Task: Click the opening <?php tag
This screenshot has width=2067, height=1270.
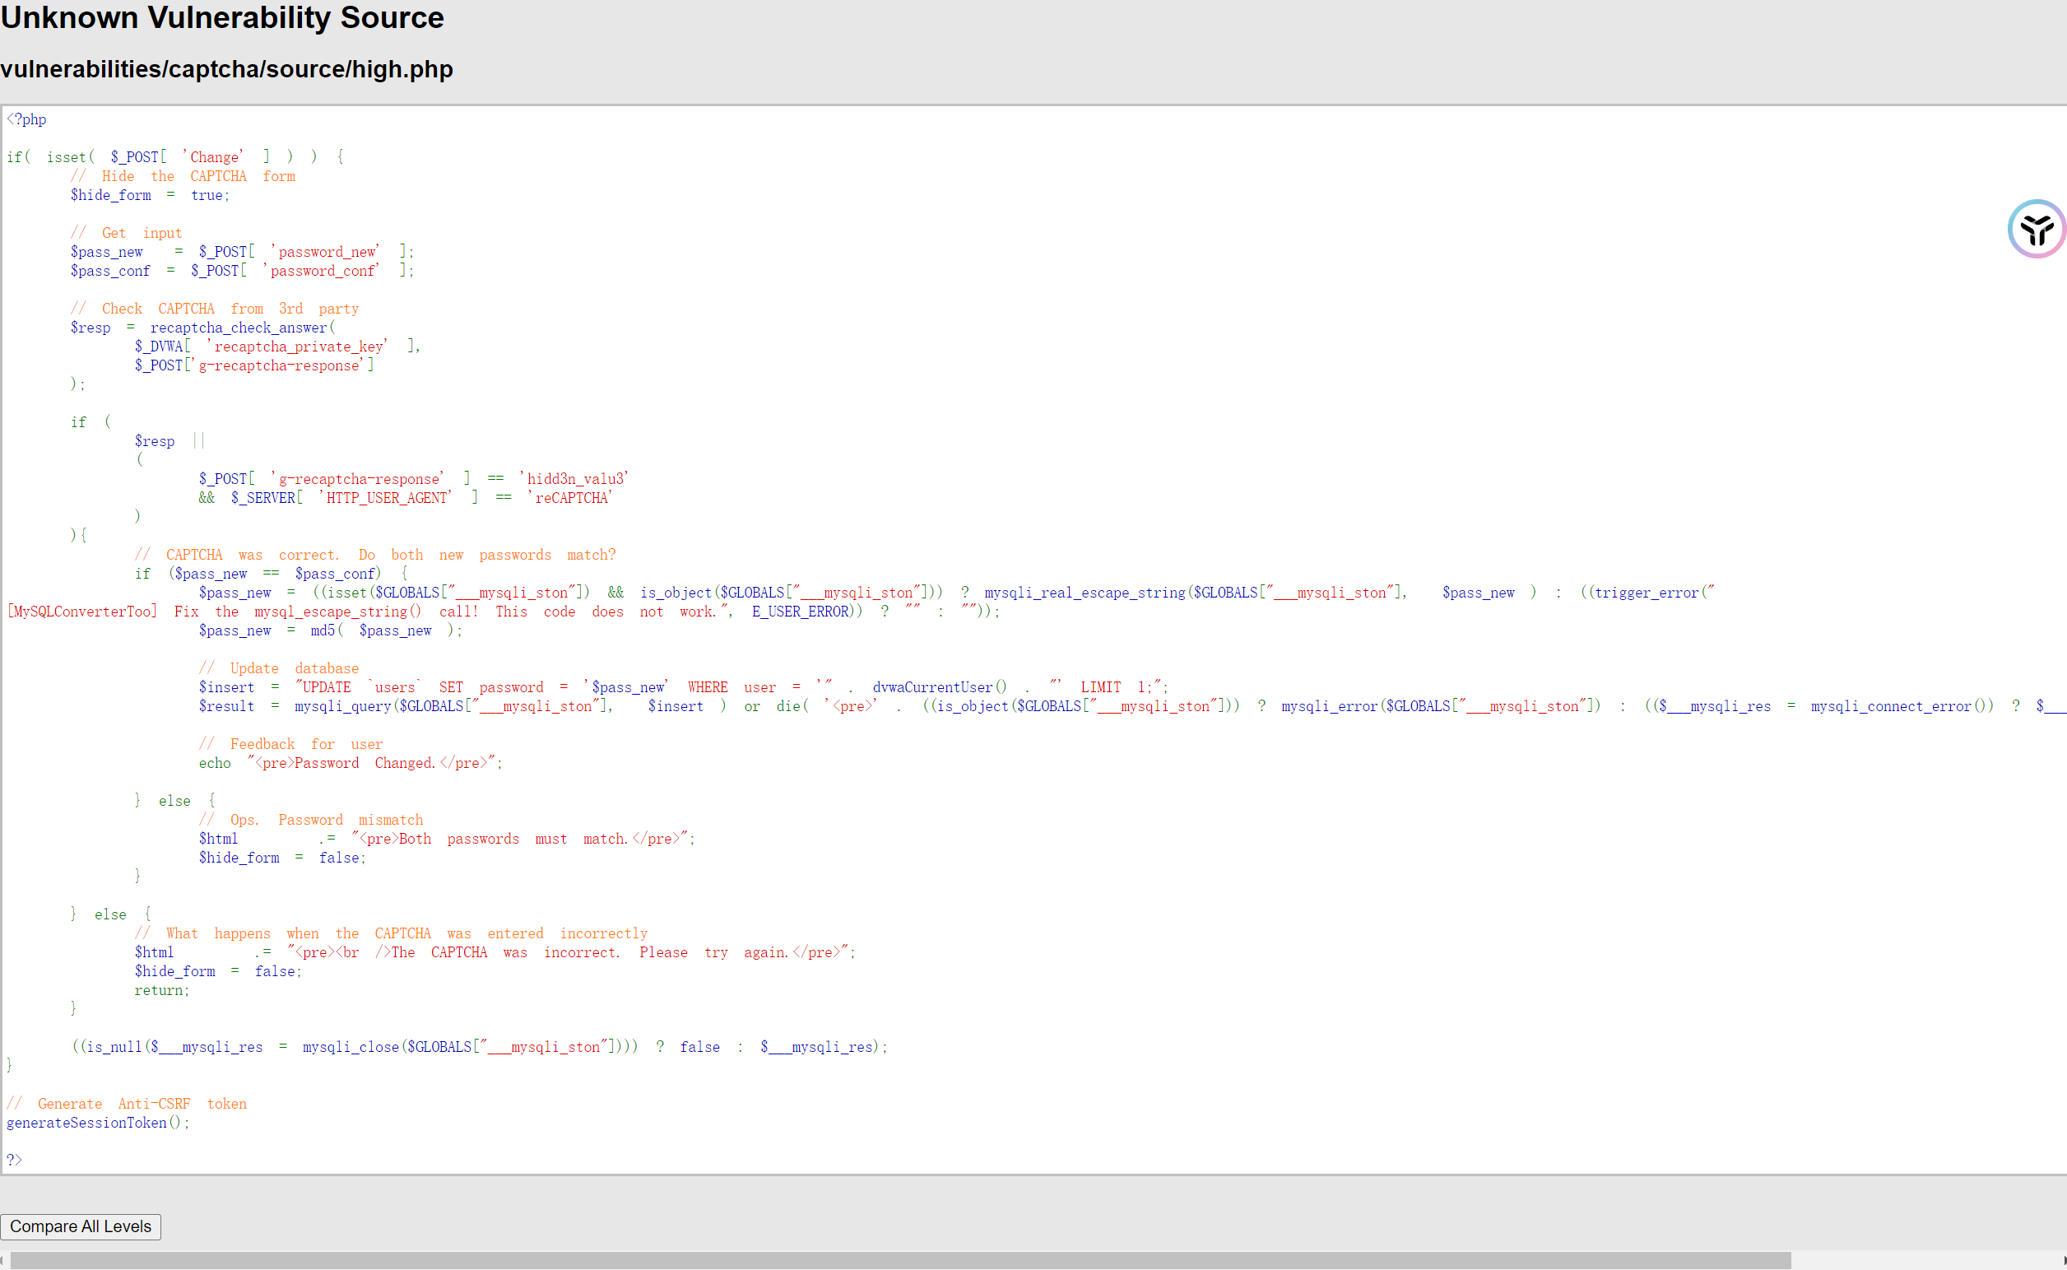Action: [27, 119]
